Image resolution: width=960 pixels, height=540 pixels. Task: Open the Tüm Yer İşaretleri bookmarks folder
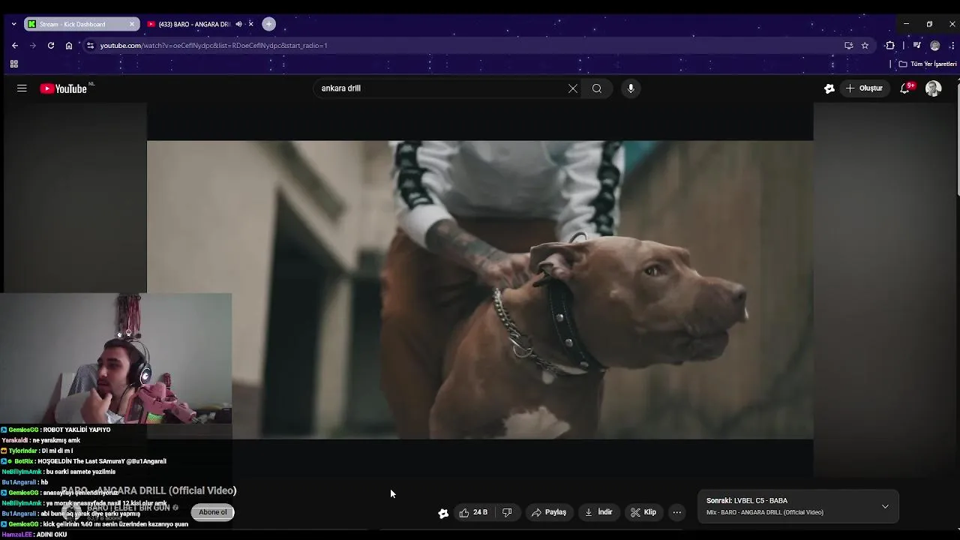click(928, 64)
